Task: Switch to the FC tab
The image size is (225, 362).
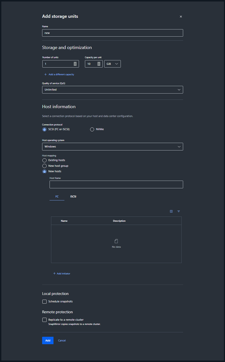Action: (57, 196)
